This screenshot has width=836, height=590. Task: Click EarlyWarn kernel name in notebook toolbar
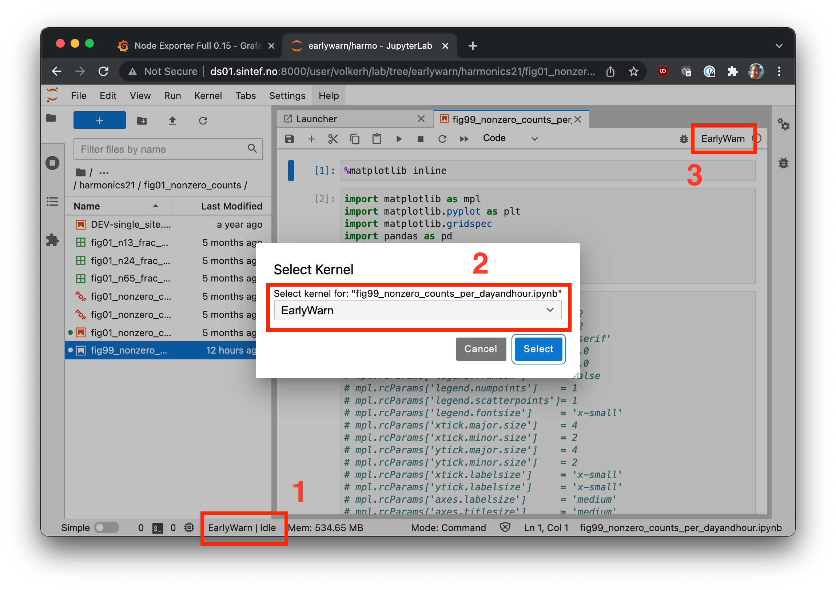pyautogui.click(x=722, y=139)
